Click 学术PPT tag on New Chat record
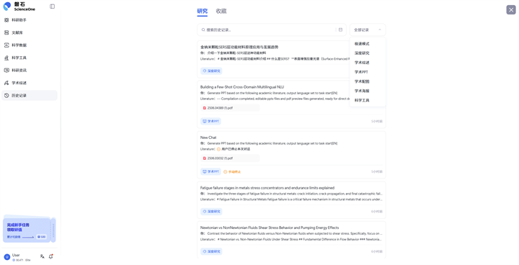Viewport: 519px width, 265px height. [210, 171]
